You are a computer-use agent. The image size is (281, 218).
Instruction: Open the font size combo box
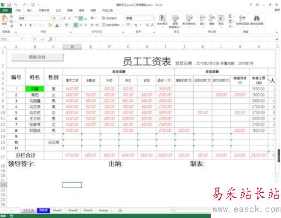click(x=57, y=18)
